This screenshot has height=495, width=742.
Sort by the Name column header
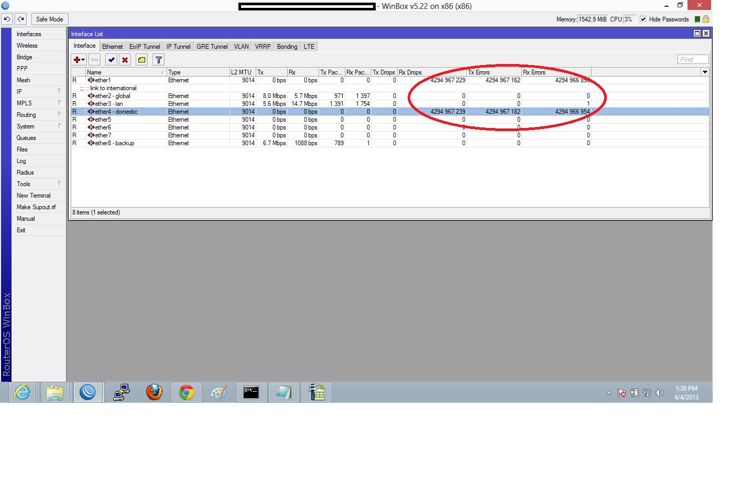pos(126,72)
